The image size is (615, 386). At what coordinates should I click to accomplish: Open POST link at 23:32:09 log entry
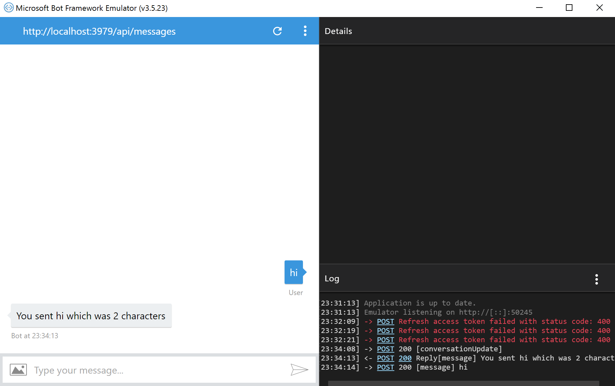coord(385,322)
